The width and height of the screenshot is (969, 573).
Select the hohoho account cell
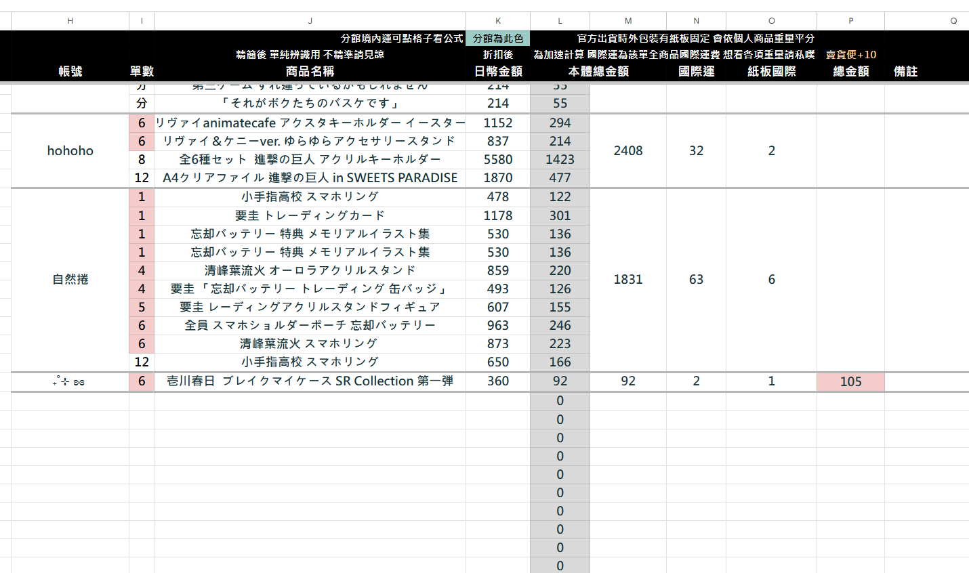[70, 150]
